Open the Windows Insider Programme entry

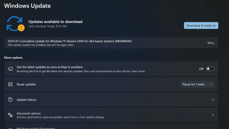pyautogui.click(x=36, y=128)
